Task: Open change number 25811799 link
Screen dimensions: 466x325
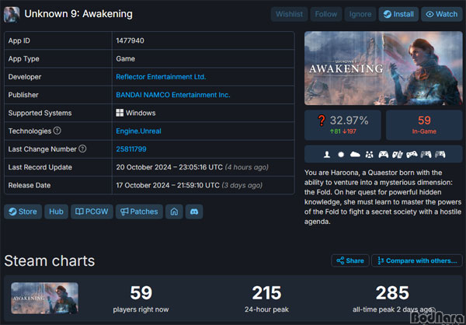Action: click(x=131, y=149)
